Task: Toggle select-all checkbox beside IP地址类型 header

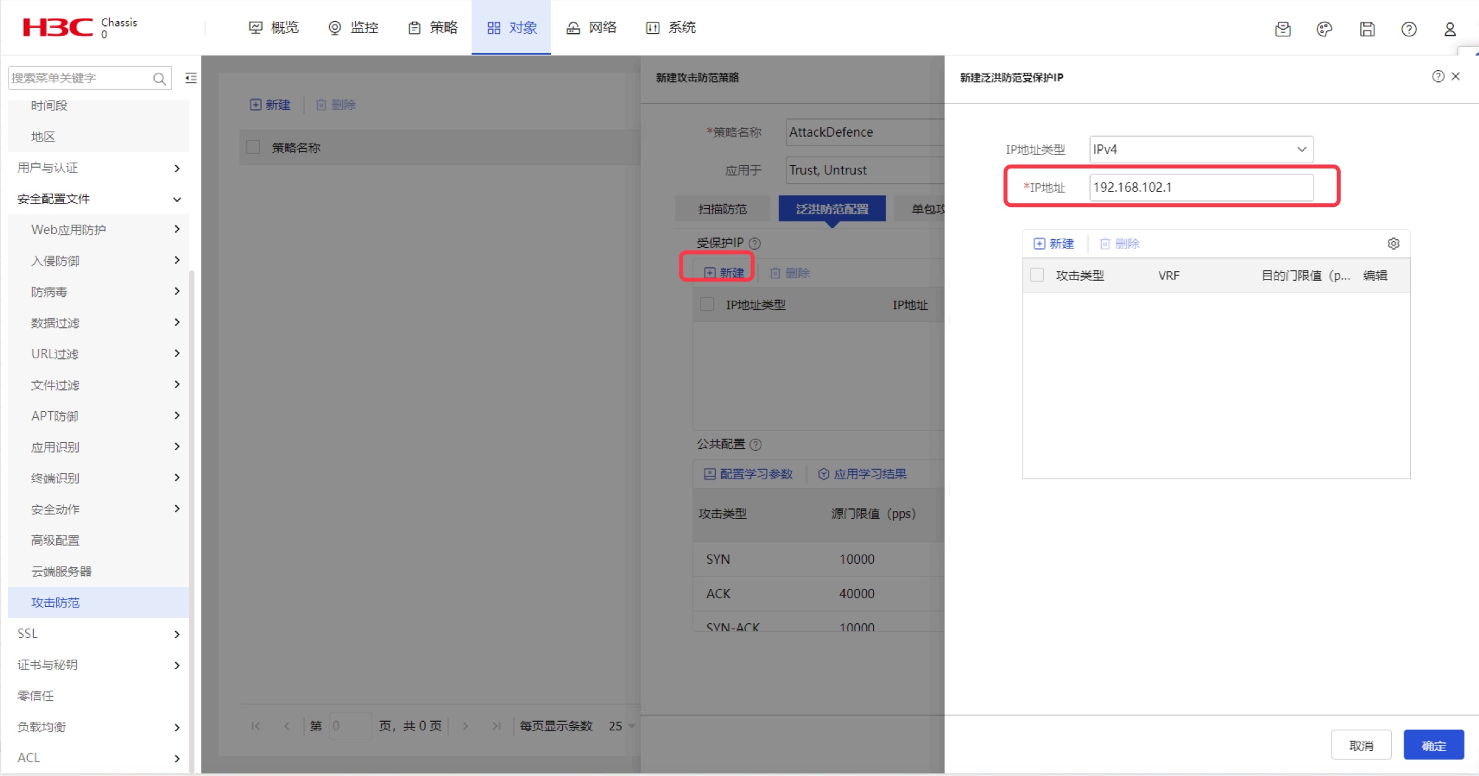Action: (x=707, y=304)
